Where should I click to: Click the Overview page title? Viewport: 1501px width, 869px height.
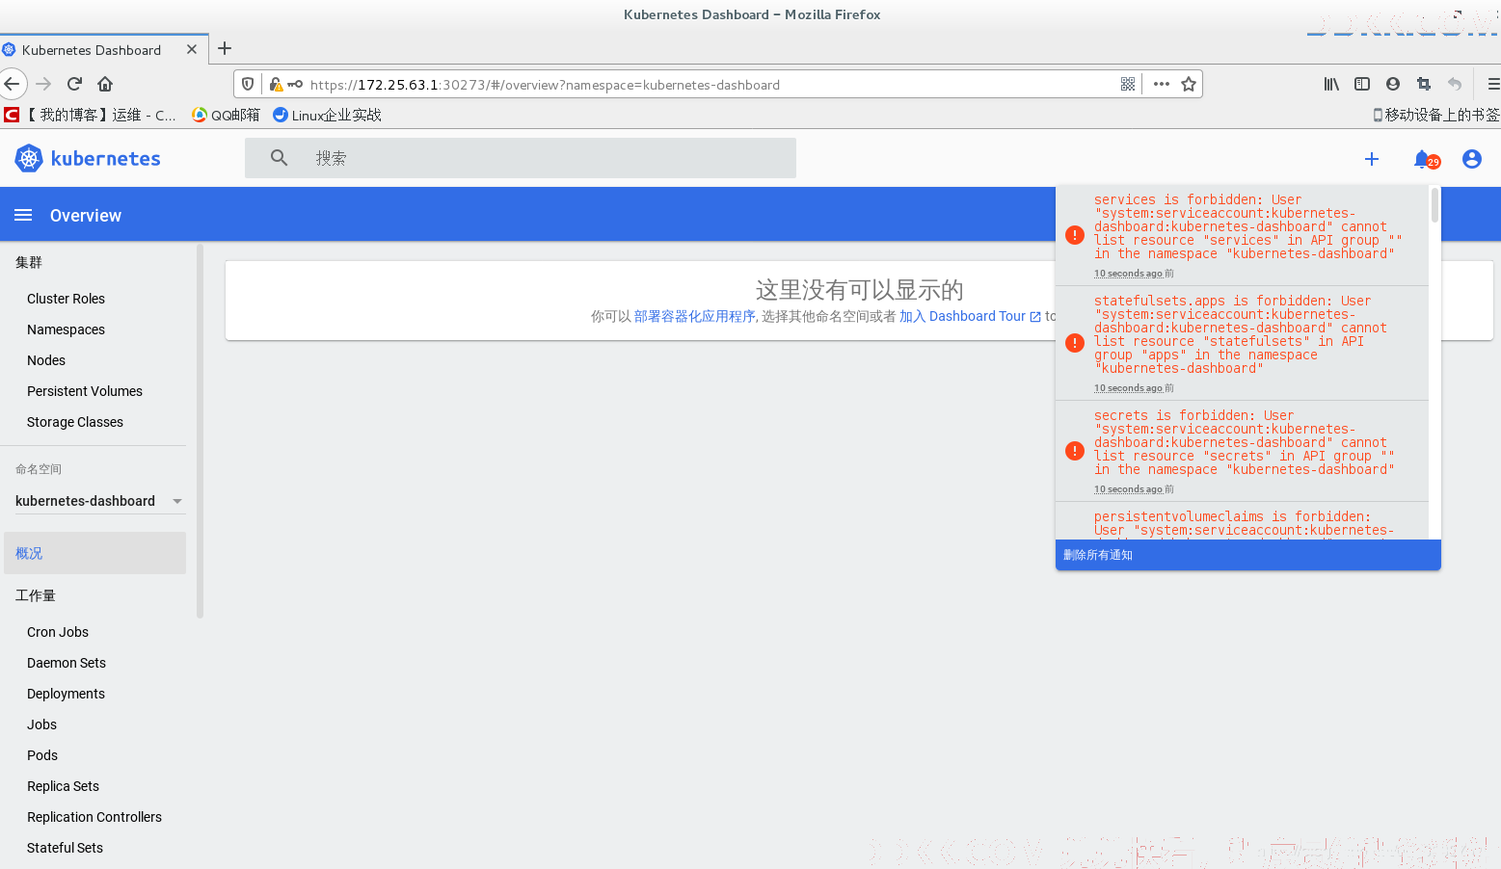[86, 216]
